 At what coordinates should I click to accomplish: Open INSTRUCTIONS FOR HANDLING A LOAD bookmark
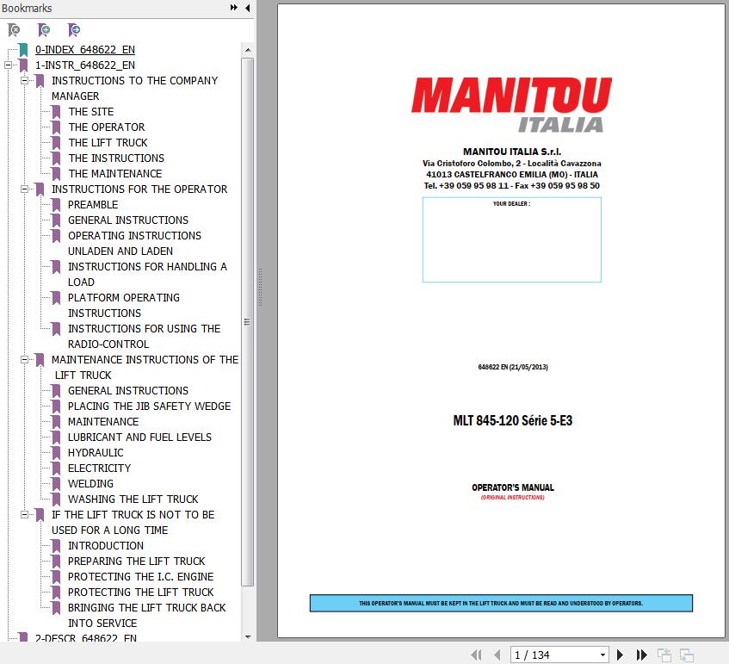(x=147, y=275)
